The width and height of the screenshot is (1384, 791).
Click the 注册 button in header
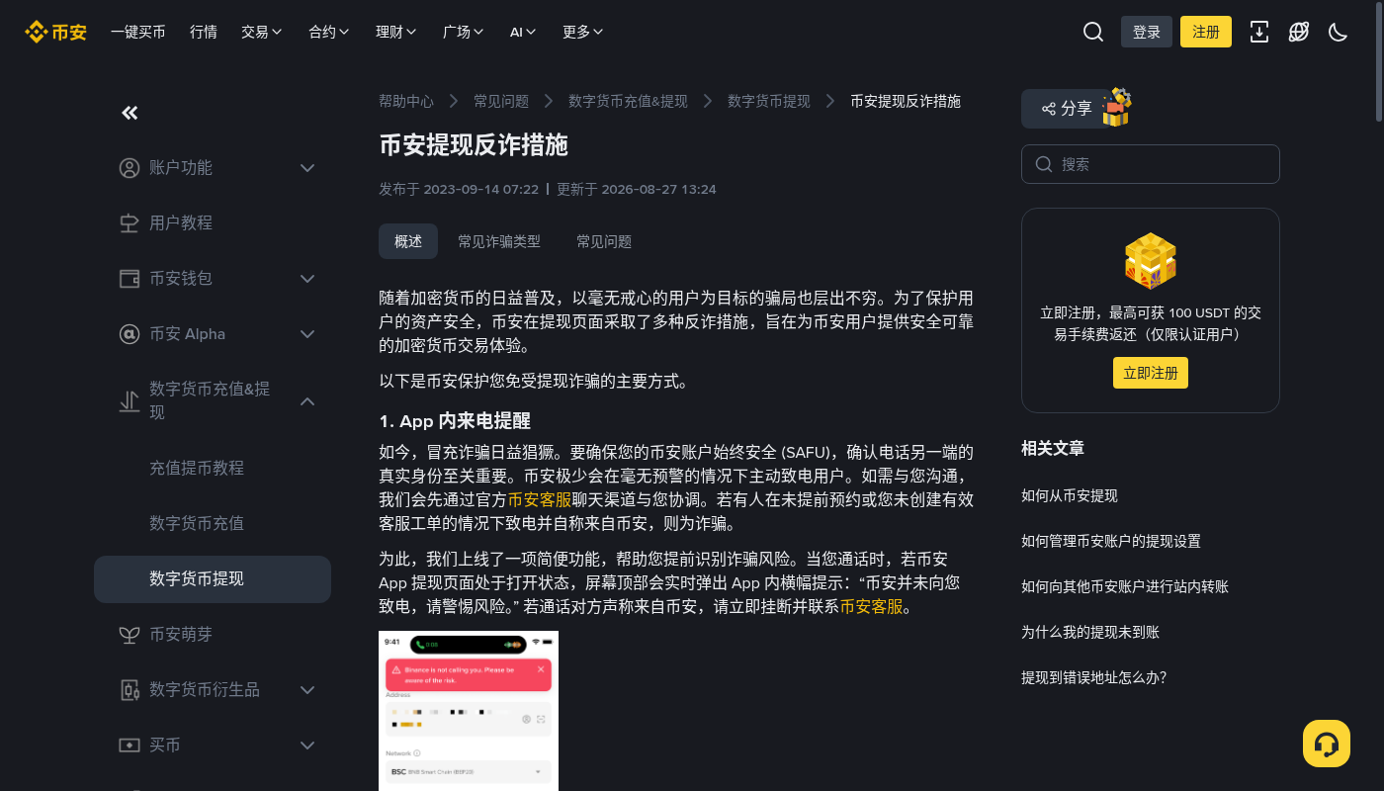tap(1206, 32)
